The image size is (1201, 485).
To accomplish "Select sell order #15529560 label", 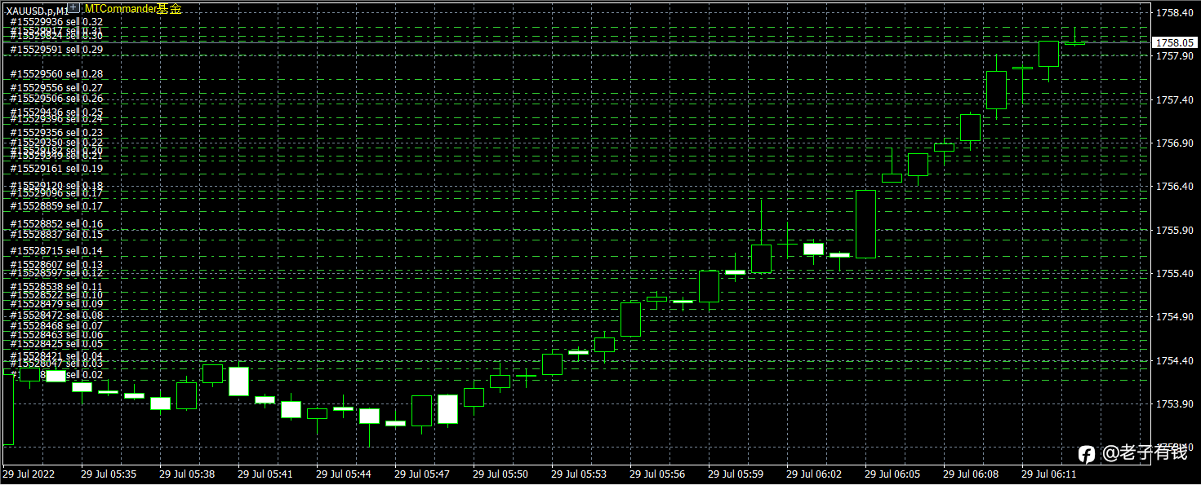I will coord(56,74).
